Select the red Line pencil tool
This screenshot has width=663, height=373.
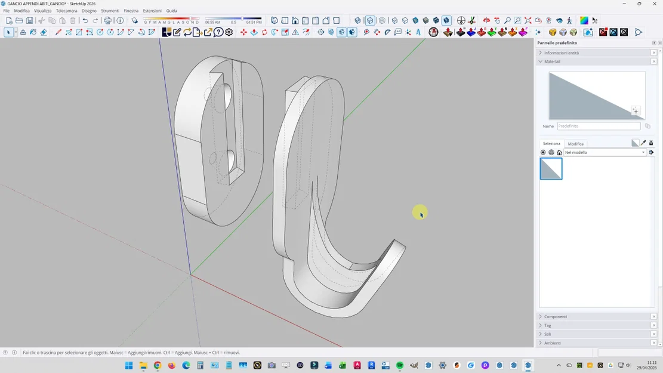click(x=58, y=32)
